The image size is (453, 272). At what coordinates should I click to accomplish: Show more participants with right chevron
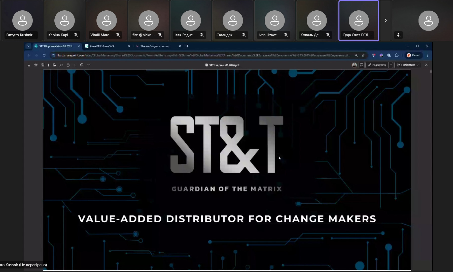pyautogui.click(x=385, y=21)
